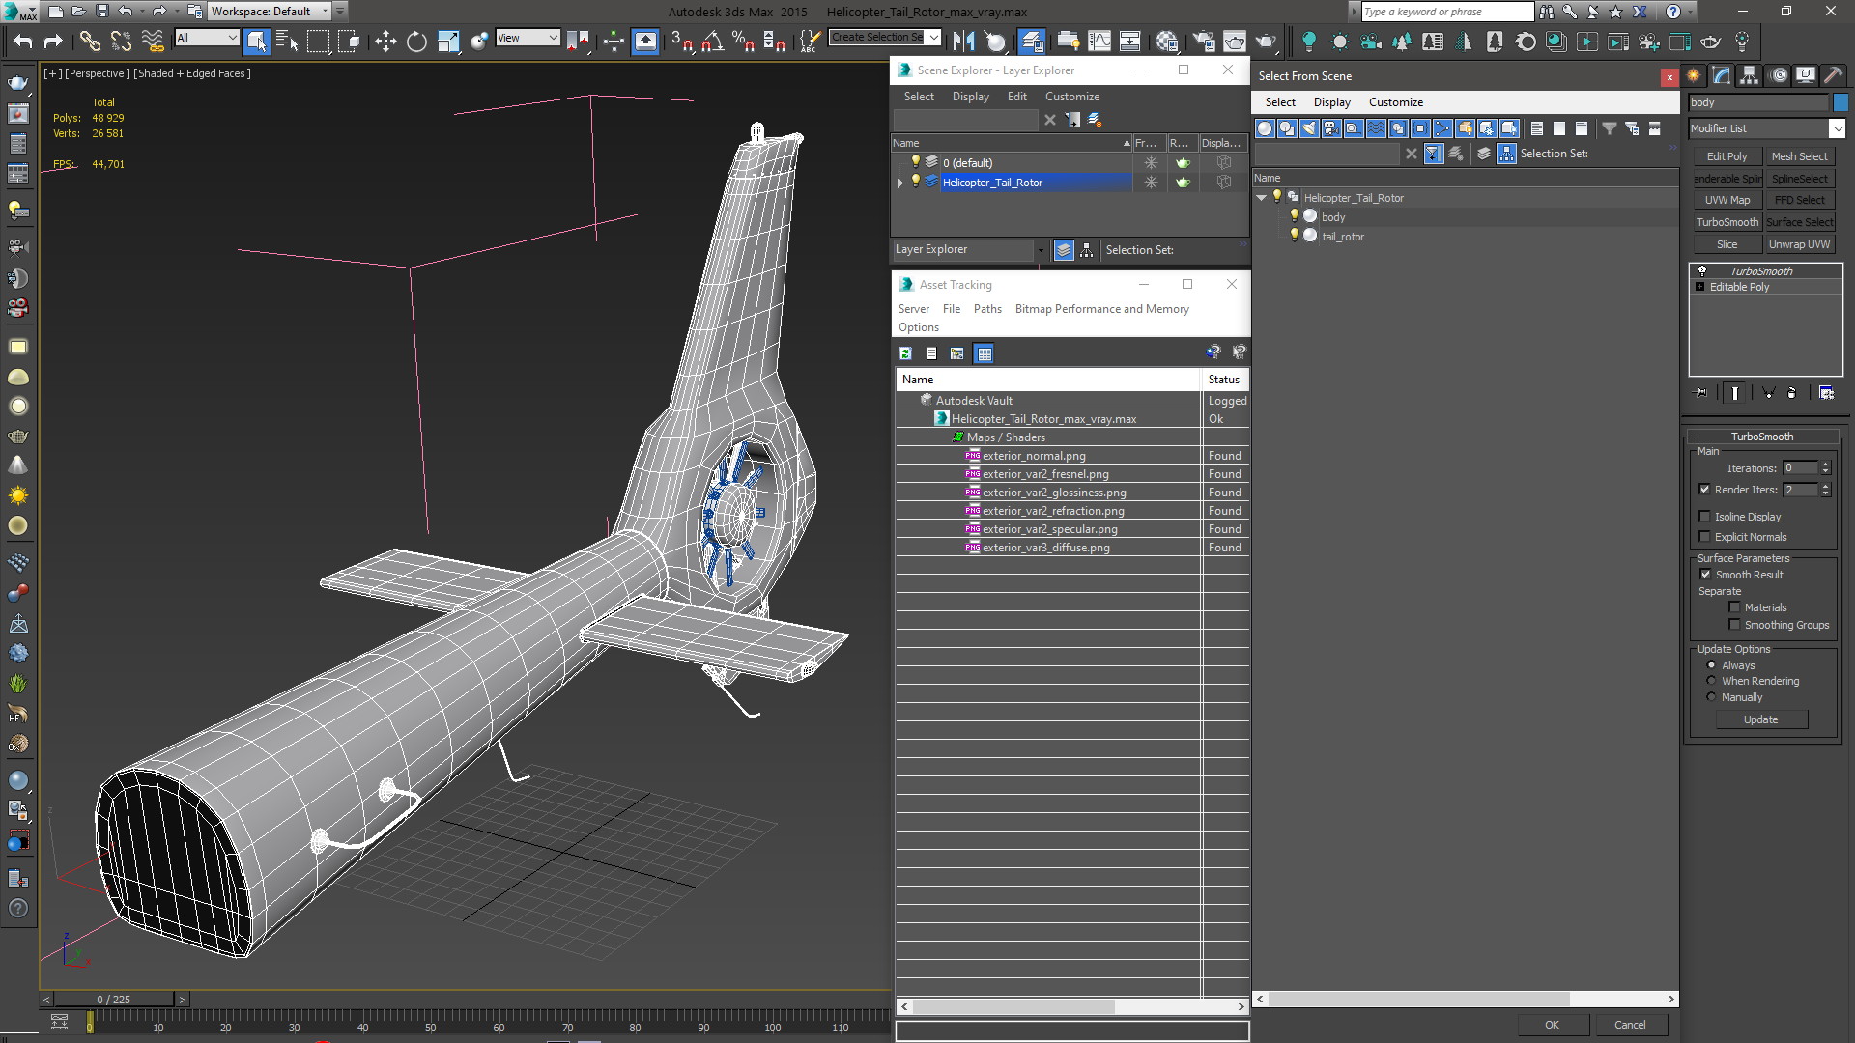Toggle TurboSmooth modifier bulb in stack
This screenshot has height=1043, width=1855.
[x=1702, y=271]
